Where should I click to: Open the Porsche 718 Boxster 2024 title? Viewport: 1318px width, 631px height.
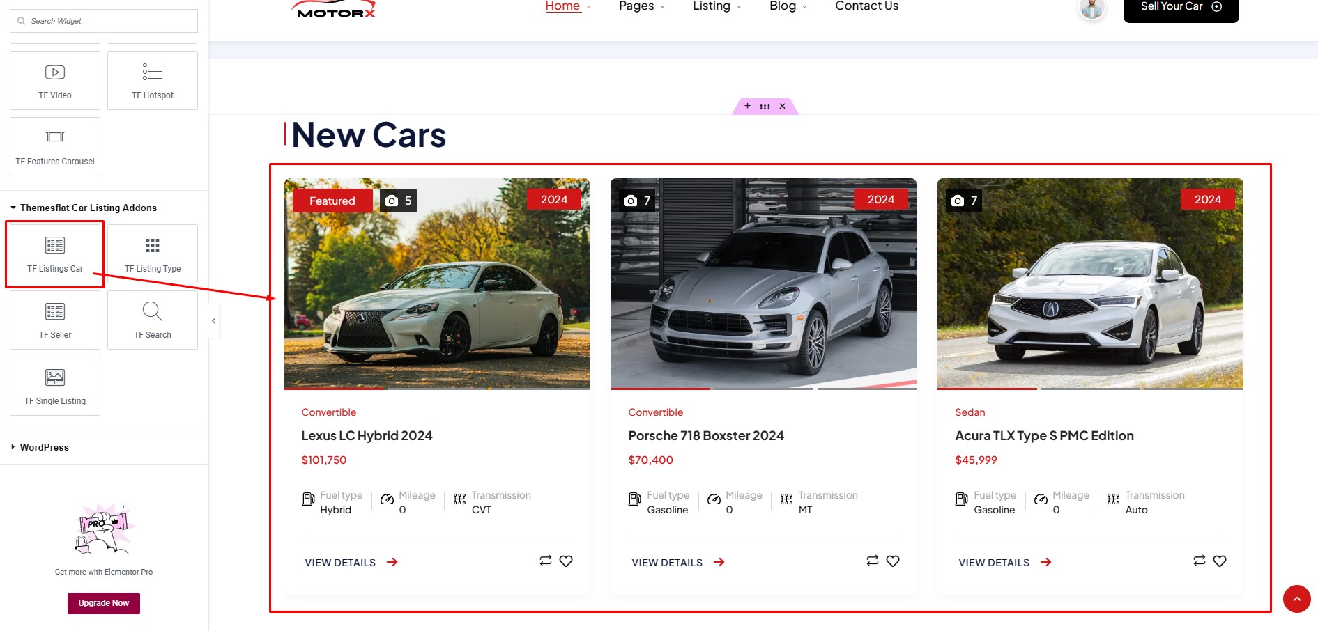[706, 435]
